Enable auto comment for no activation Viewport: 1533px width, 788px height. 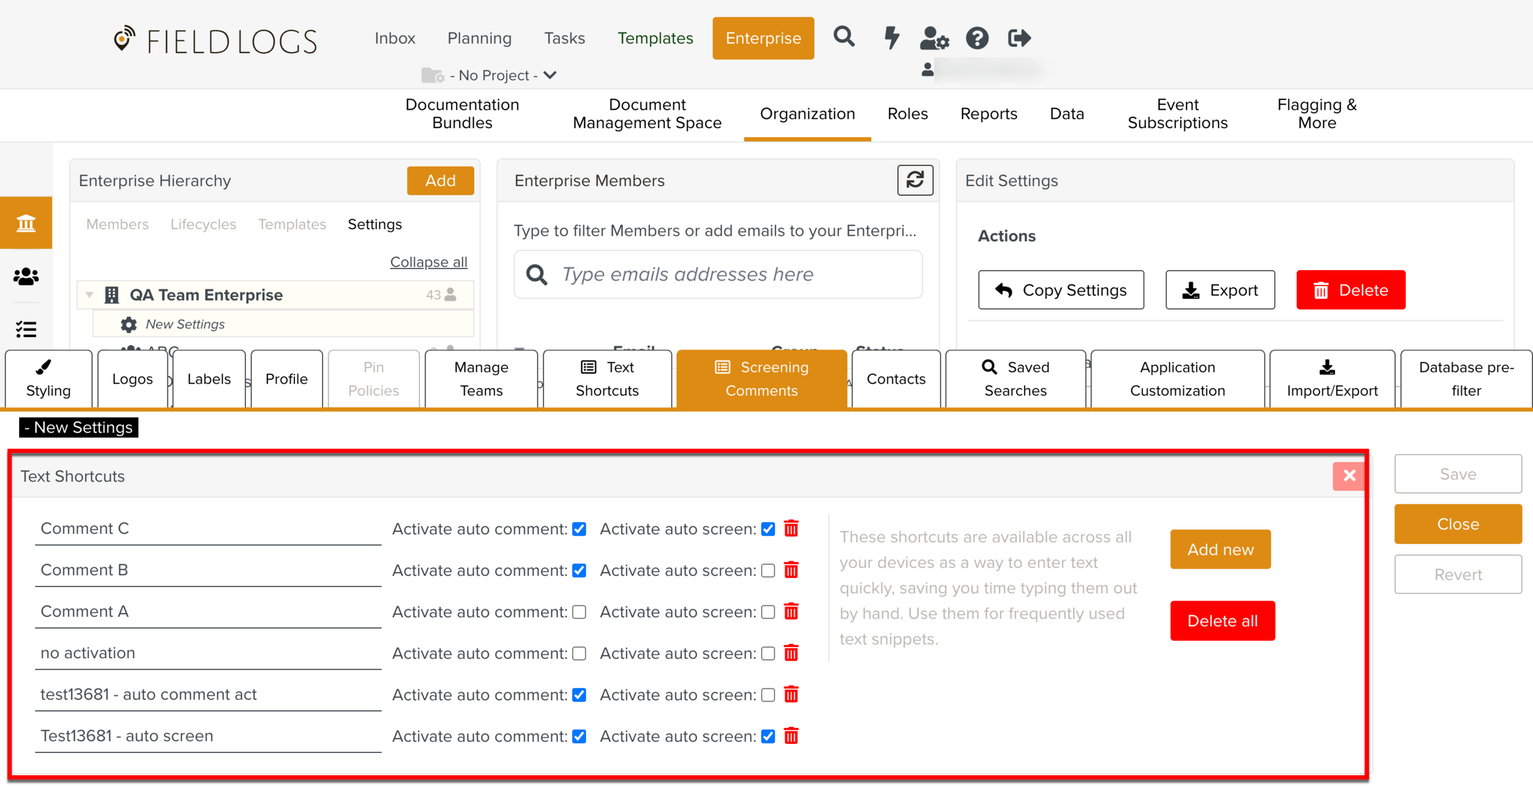(579, 653)
